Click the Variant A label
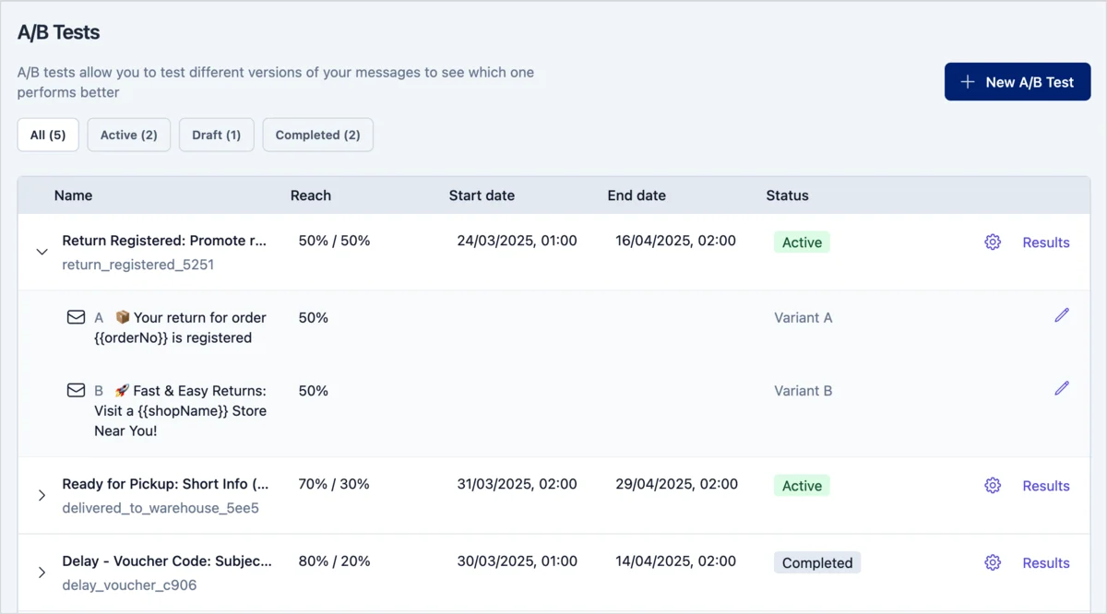 tap(803, 317)
